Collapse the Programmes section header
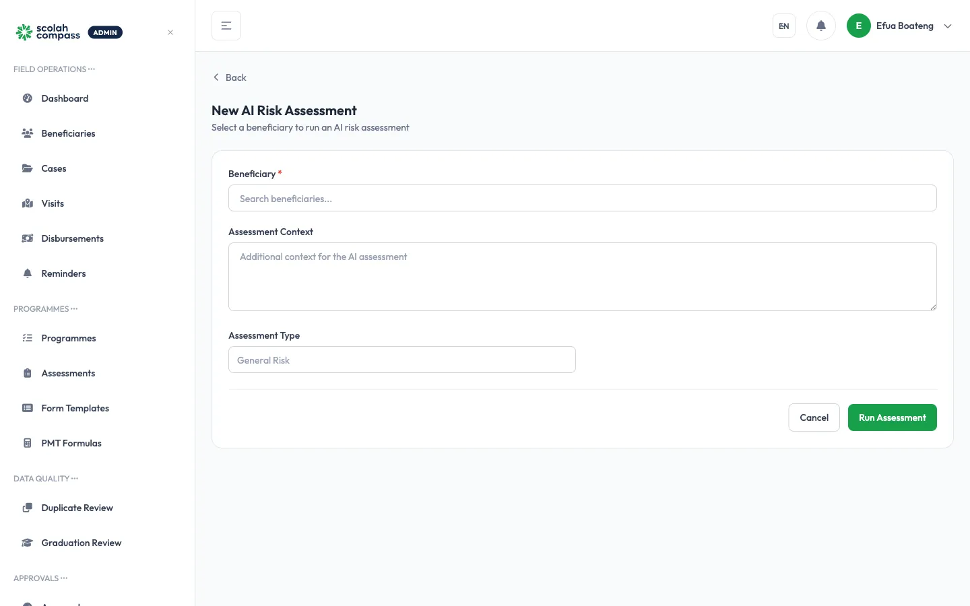Image resolution: width=970 pixels, height=606 pixels. [45, 309]
